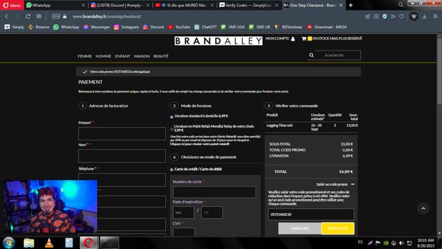Open the shopping cart icon
This screenshot has width=442, height=249.
tap(304, 39)
